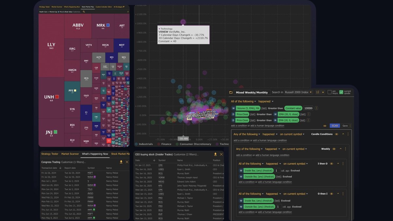393x221 pixels.
Task: Collapse the Weekly group
Action: (340, 149)
